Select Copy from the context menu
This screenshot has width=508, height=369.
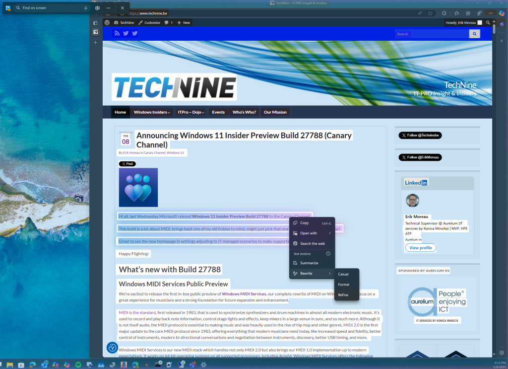click(304, 223)
